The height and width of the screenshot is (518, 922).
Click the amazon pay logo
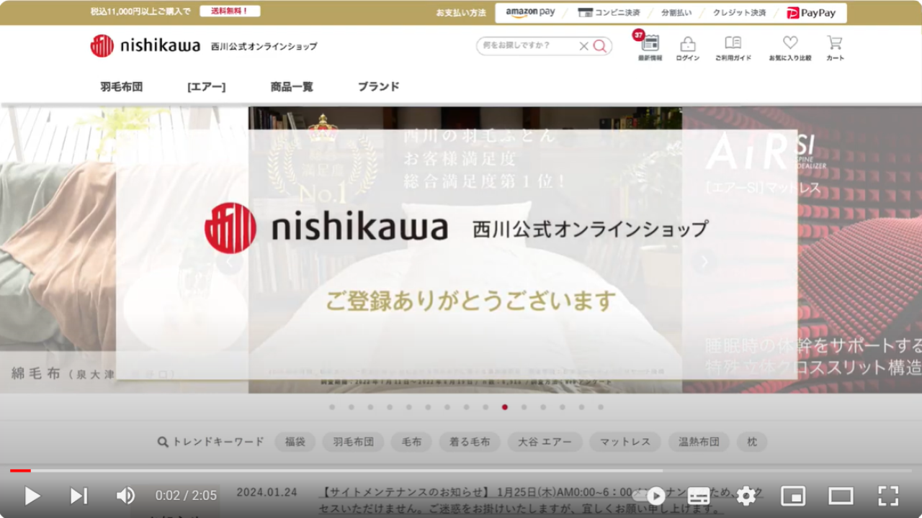(530, 13)
